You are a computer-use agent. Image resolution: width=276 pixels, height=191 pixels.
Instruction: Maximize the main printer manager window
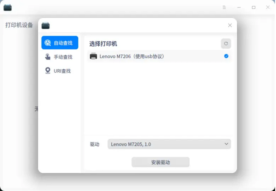point(253,7)
